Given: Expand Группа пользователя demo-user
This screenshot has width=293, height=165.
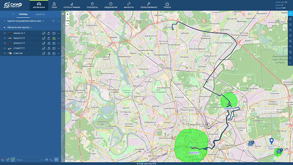Looking at the screenshot, I should [5, 21].
